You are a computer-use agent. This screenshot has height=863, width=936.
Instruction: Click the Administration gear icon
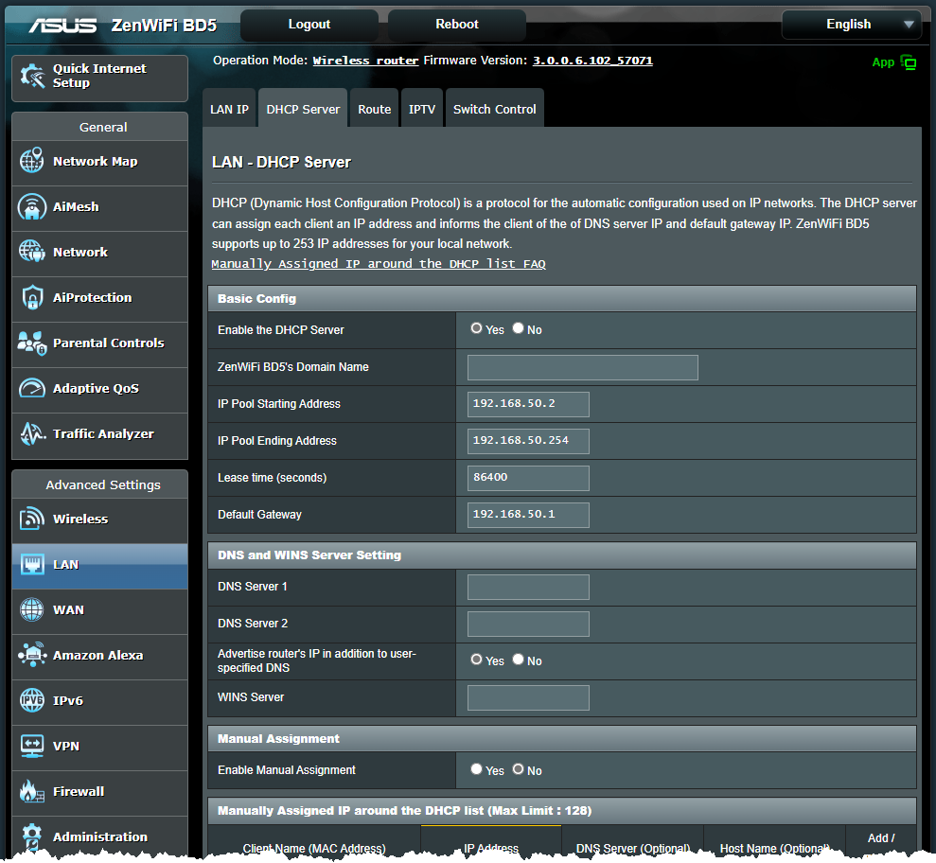coord(31,837)
